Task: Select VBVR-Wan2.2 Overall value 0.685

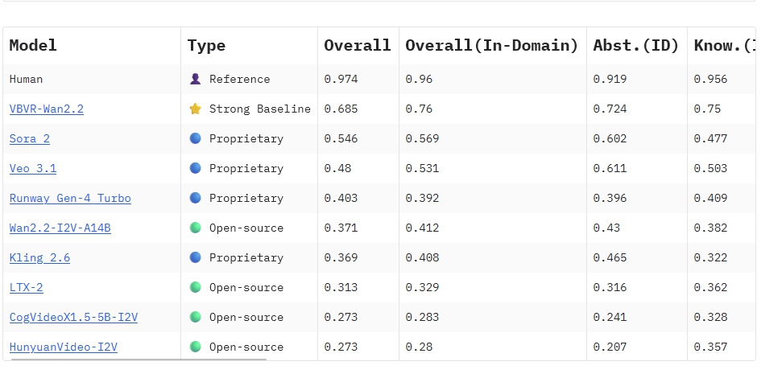Action: [341, 109]
